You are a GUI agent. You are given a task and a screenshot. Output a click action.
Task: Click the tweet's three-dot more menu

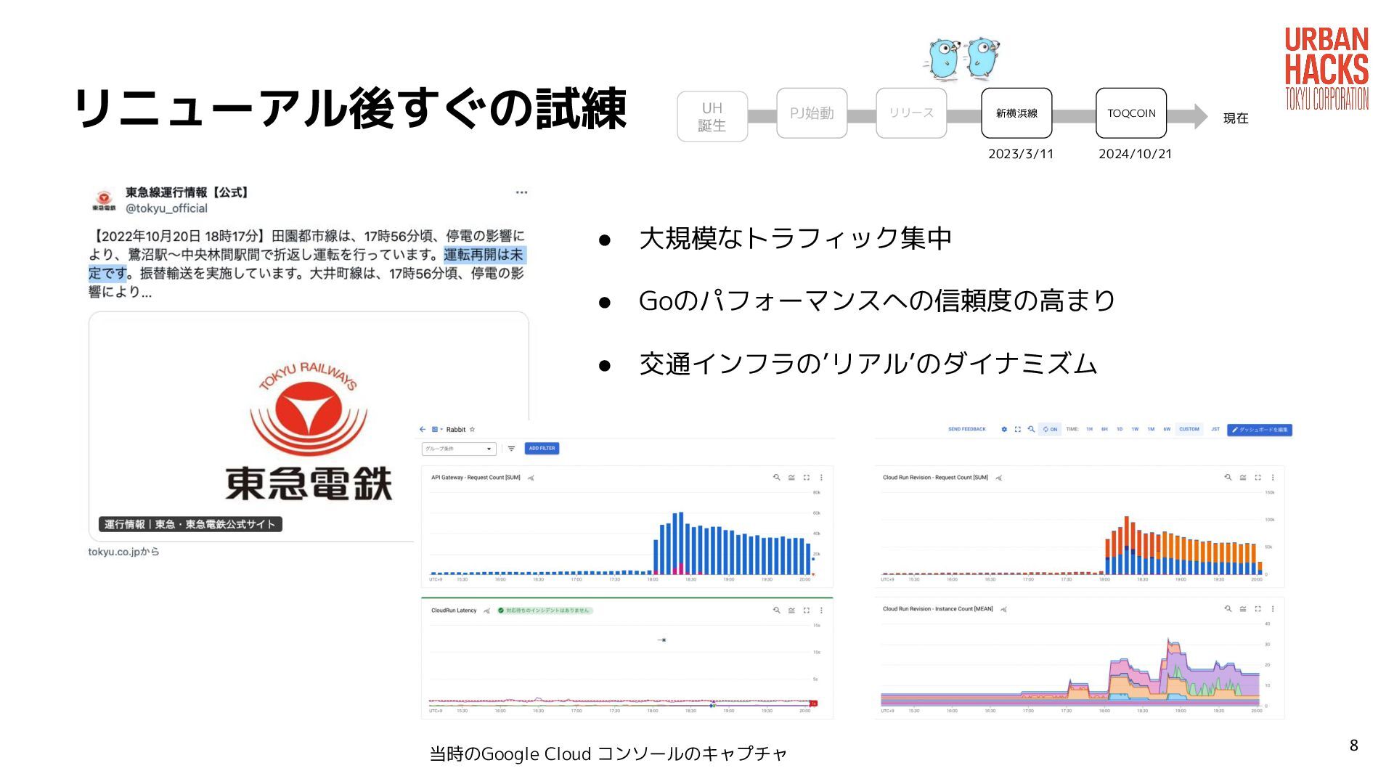(521, 192)
